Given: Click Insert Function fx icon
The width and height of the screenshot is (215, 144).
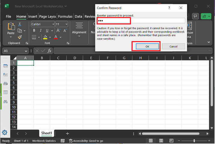Looking at the screenshot, I should (49, 51).
